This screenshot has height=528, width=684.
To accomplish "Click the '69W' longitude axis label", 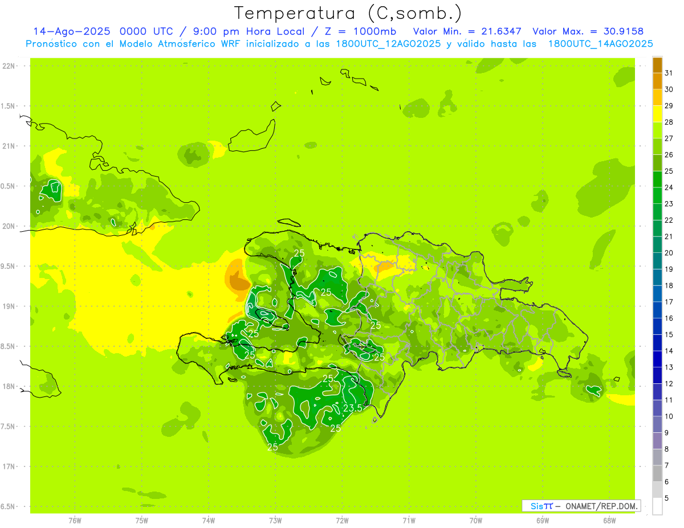I will point(543,521).
